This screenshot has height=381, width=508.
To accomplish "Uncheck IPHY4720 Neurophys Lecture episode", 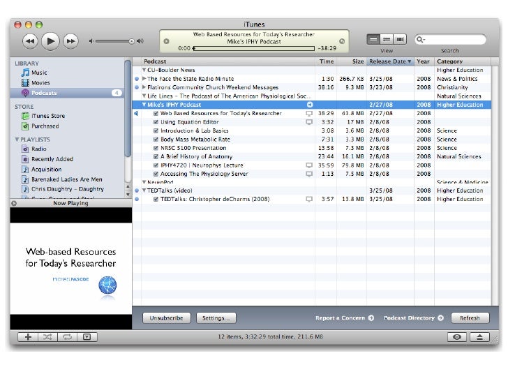I will pos(156,165).
